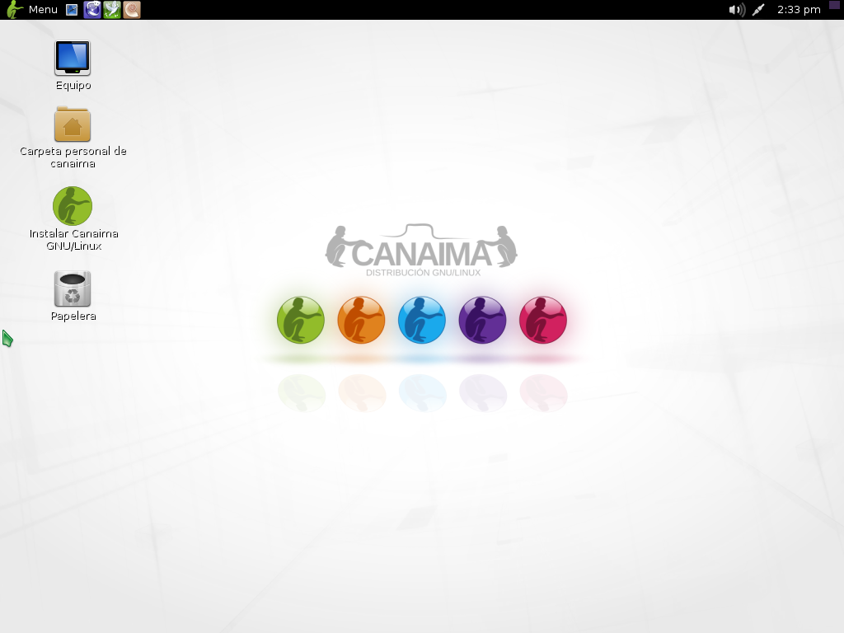Open the Papelera trash can
844x633 pixels.
point(73,288)
